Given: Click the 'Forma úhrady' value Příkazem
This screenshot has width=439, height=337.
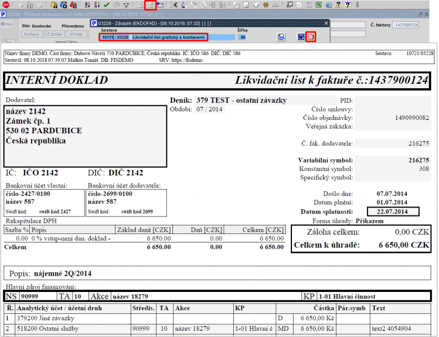Looking at the screenshot, I should click(x=370, y=221).
